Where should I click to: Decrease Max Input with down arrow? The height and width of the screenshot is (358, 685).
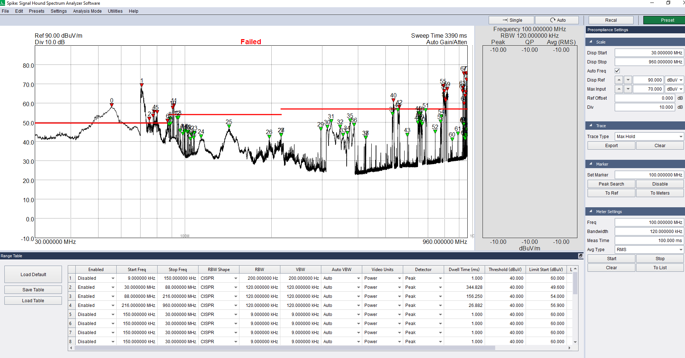click(628, 89)
